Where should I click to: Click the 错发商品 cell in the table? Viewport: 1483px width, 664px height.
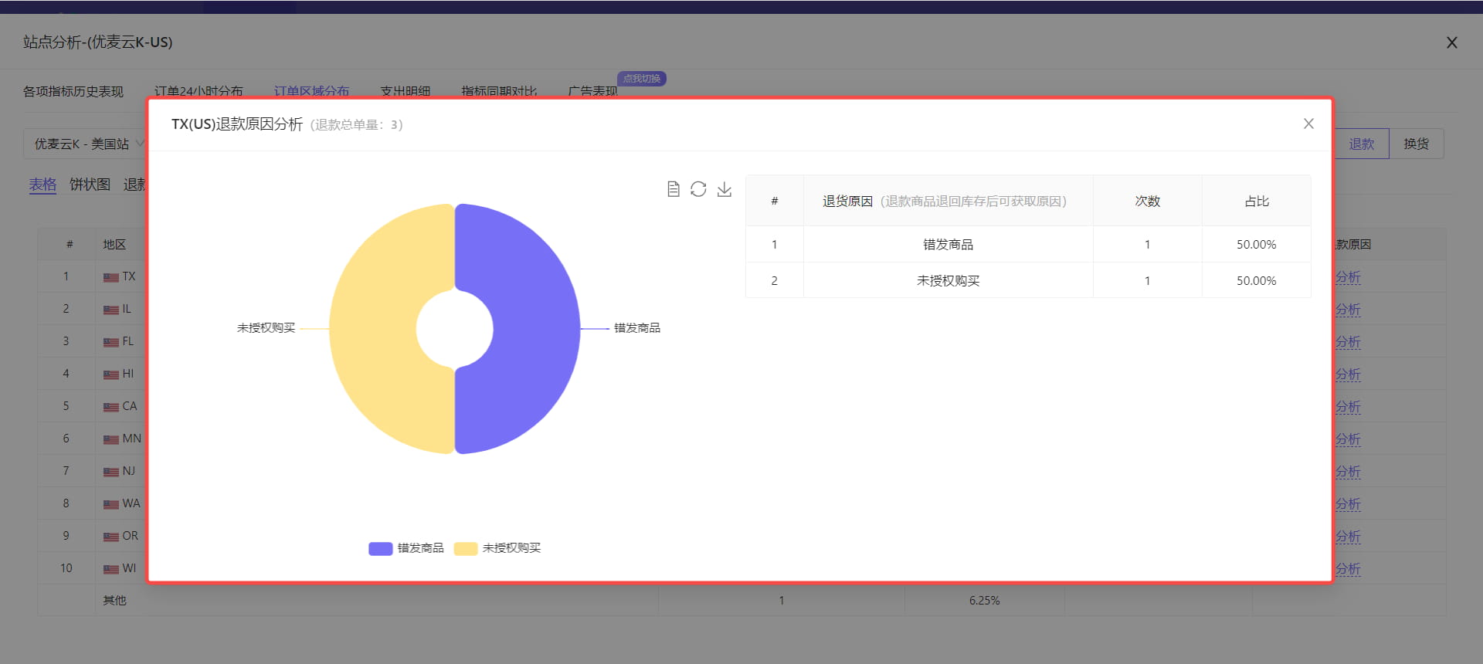[949, 244]
